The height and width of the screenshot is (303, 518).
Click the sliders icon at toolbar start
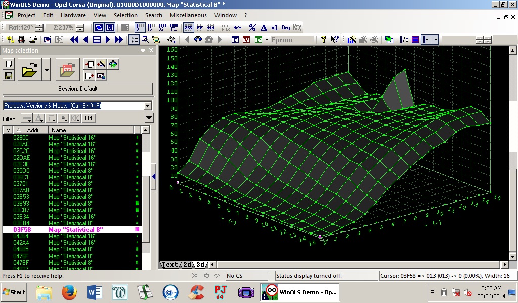coord(10,40)
